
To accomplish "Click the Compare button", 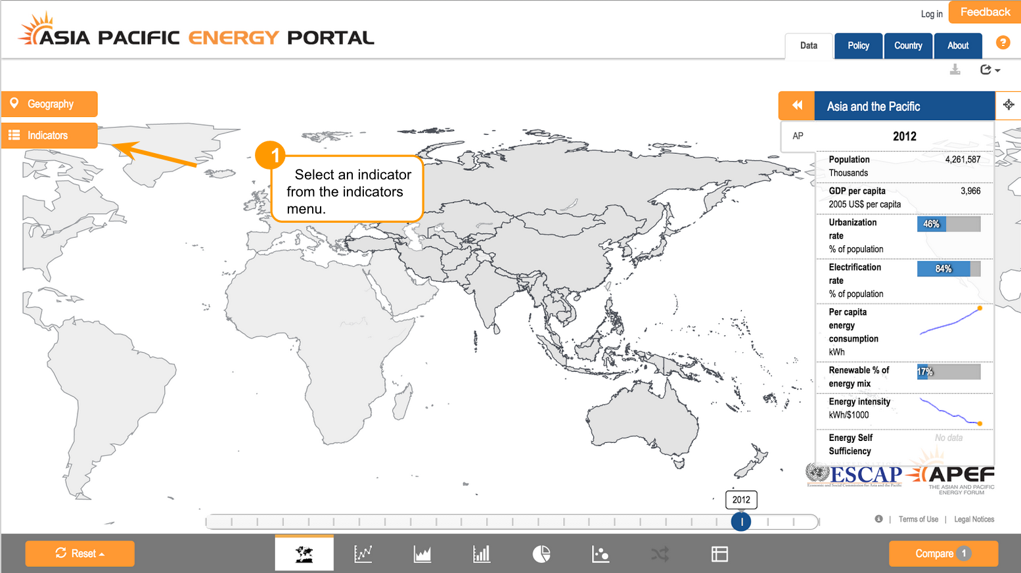I will (943, 553).
